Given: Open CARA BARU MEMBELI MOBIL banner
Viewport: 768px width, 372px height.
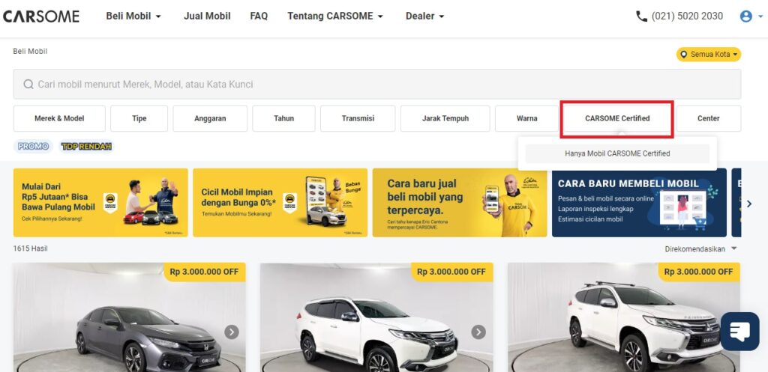Looking at the screenshot, I should (639, 203).
